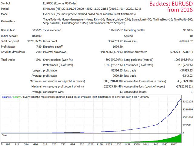Click the blue Balance legend label
This screenshot has height=146, width=194.
click(6, 97)
